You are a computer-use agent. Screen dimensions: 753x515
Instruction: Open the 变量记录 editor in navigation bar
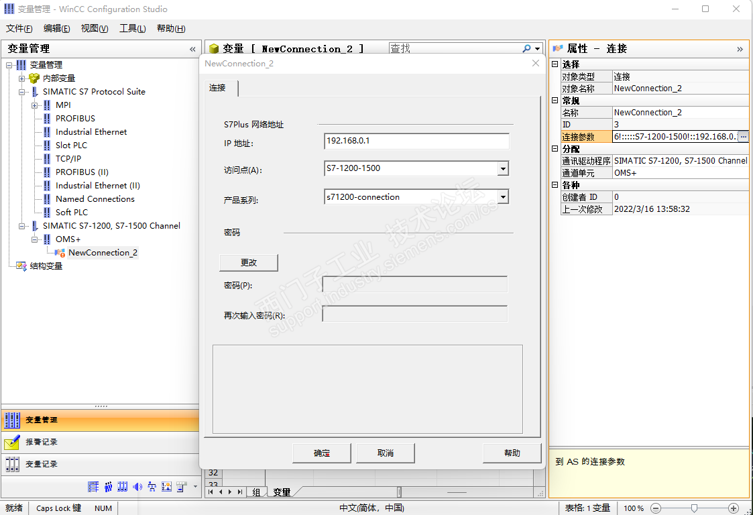click(x=100, y=465)
